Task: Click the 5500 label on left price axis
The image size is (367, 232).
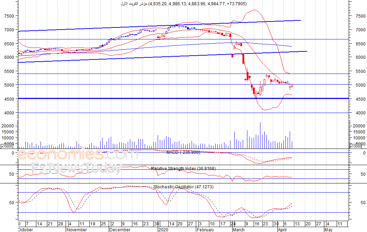Action: click(x=10, y=71)
